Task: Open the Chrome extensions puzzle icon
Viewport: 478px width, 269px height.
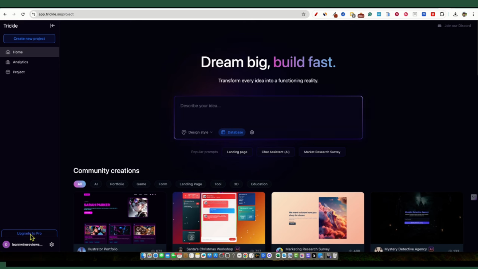Action: [x=442, y=14]
